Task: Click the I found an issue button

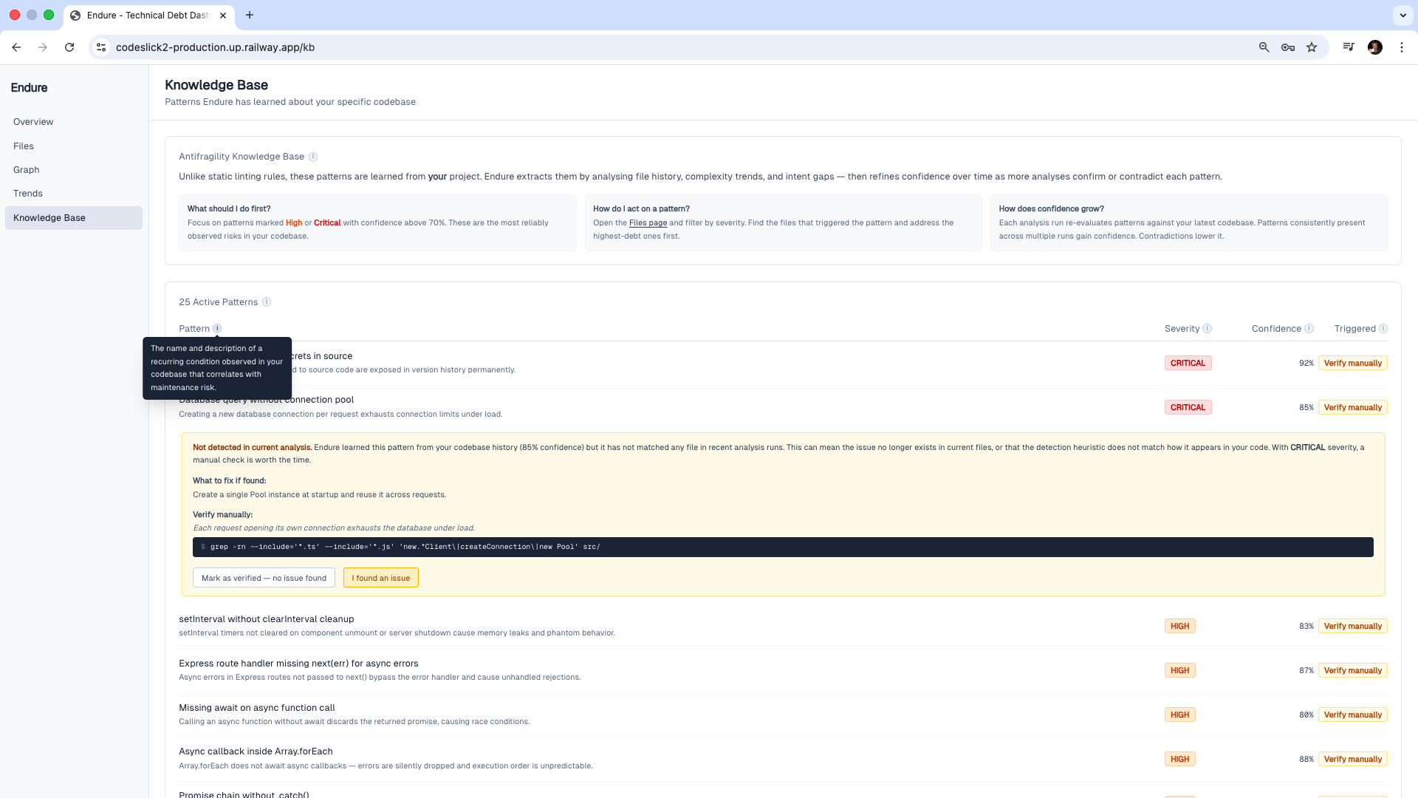Action: [380, 578]
